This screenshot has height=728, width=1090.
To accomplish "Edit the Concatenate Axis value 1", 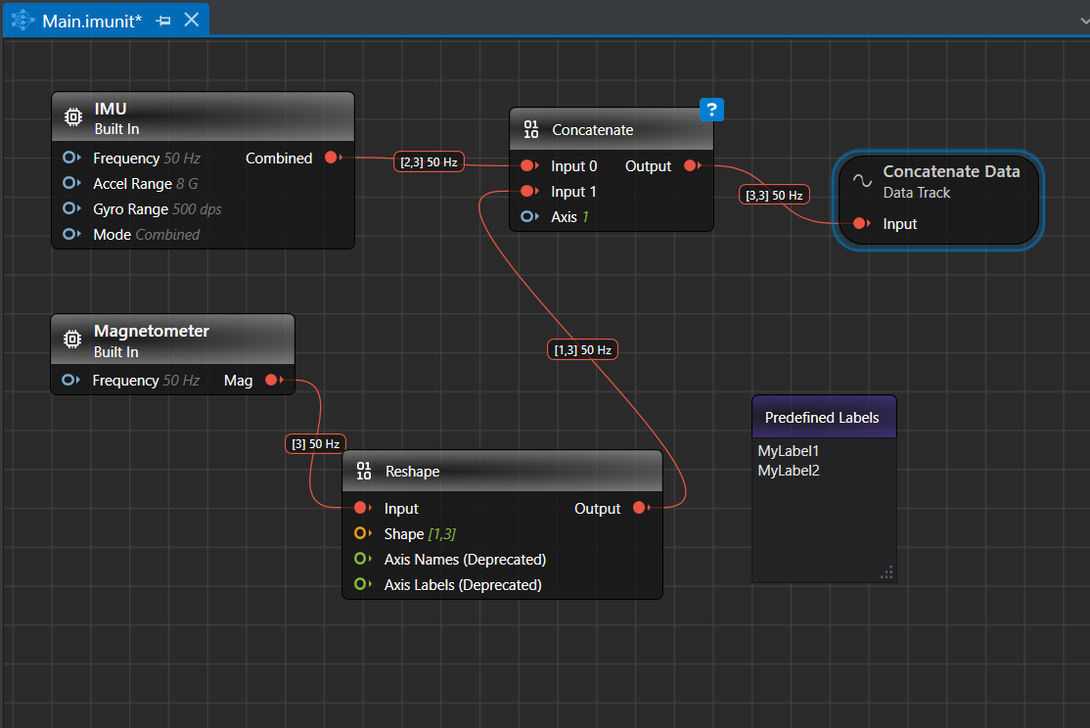I will pos(585,217).
